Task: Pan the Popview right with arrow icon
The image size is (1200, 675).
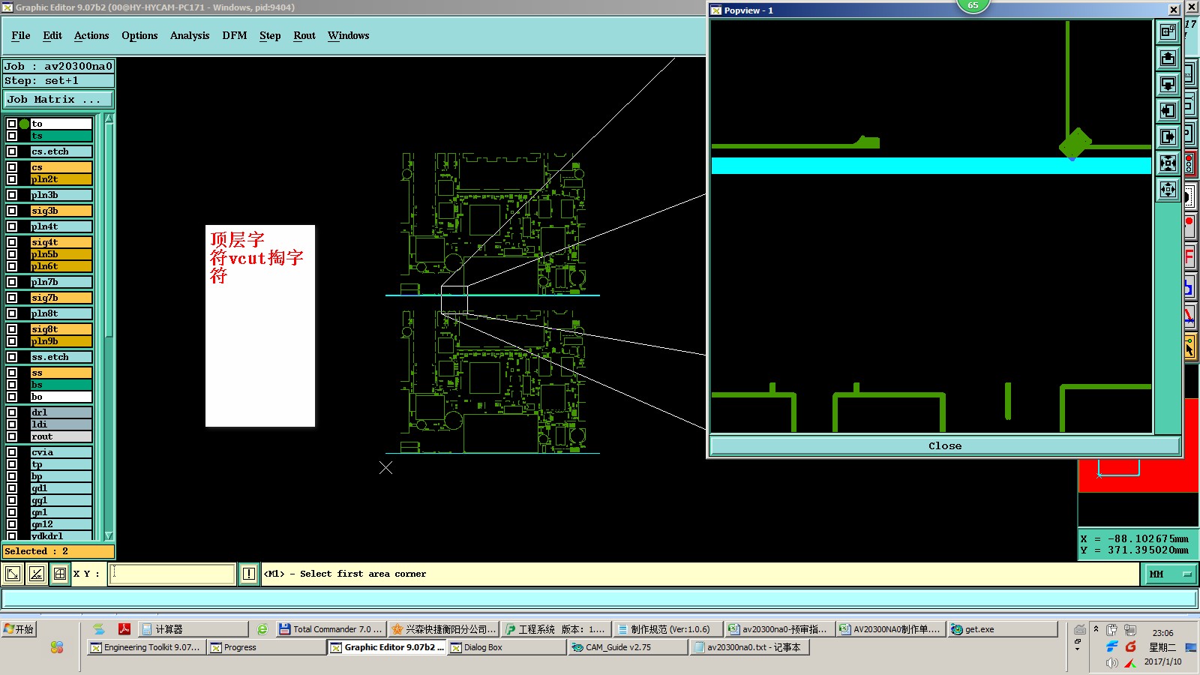Action: pyautogui.click(x=1168, y=136)
